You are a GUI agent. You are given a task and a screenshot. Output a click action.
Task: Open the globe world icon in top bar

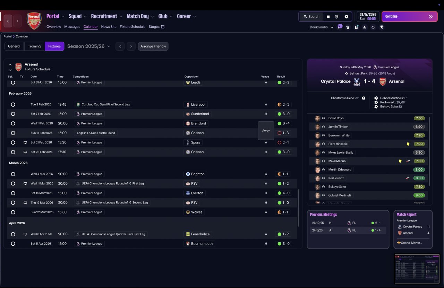tap(336, 17)
